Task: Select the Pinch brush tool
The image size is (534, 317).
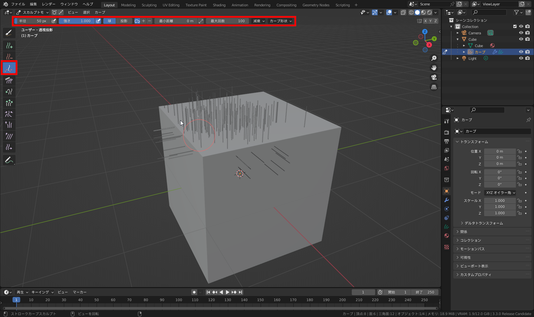Action: [x=9, y=114]
